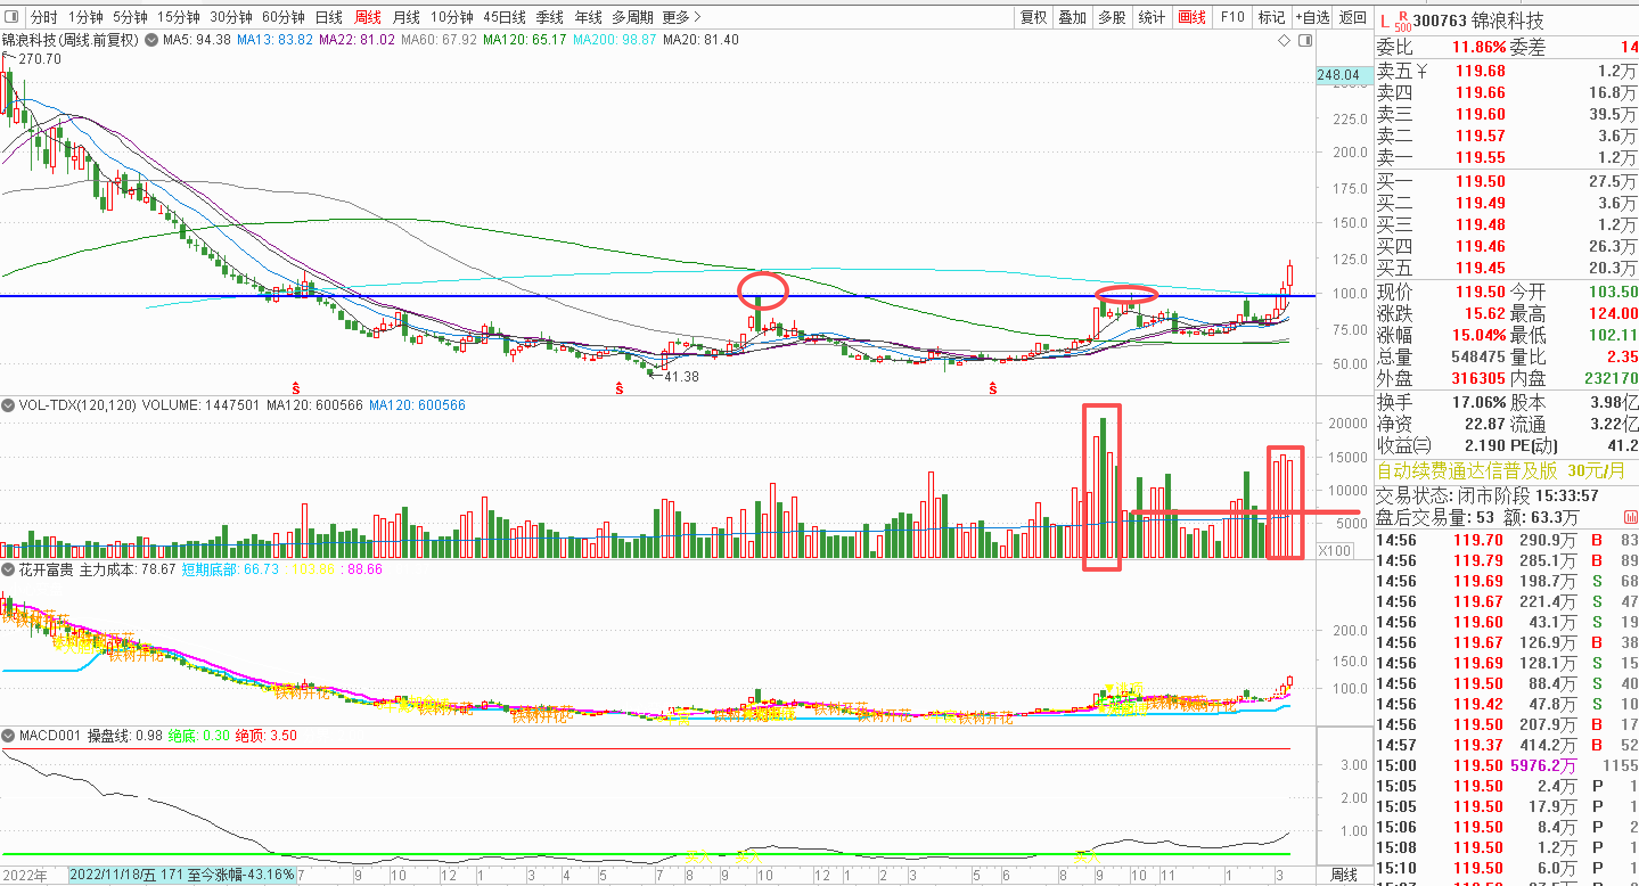
Task: Open the MACD001 indicator dropdown arrow
Action: click(9, 735)
